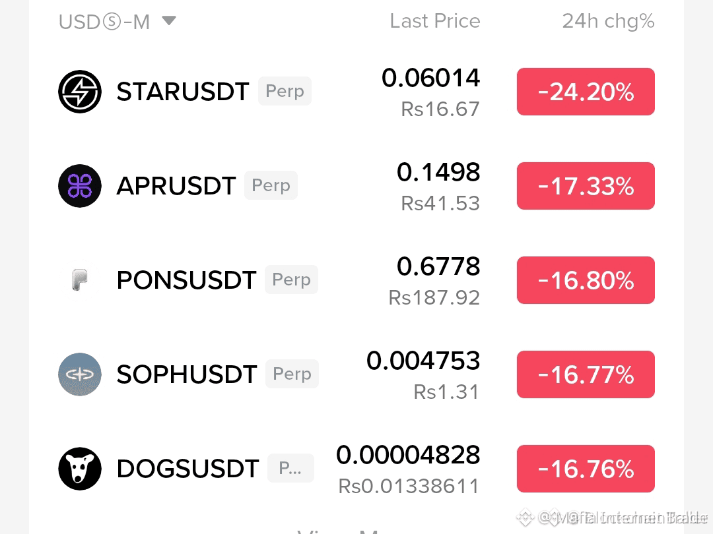Screen dimensions: 713x534
Task: Click the Binance watermark logo icon
Action: (x=525, y=518)
